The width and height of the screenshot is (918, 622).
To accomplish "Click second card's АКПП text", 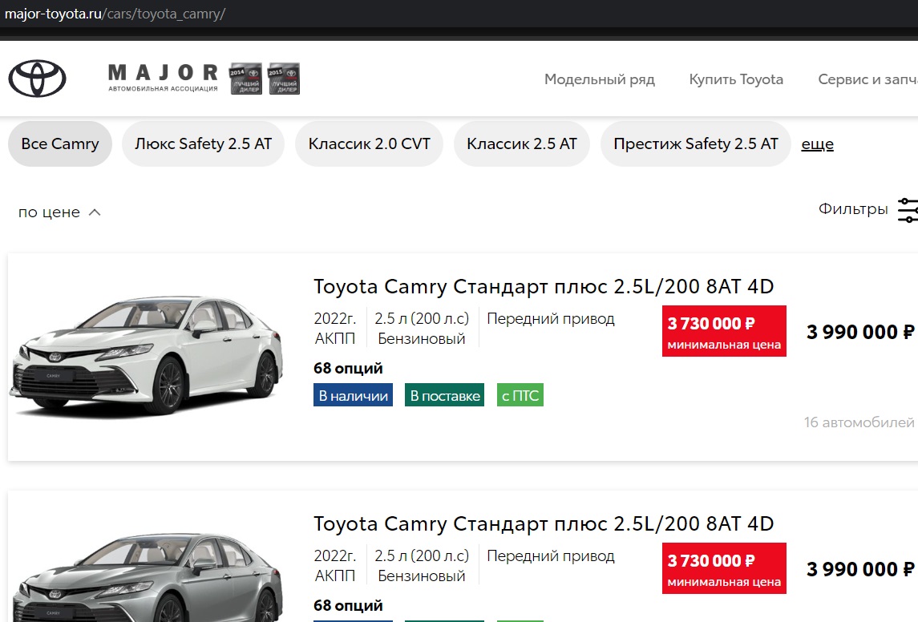I will pos(335,576).
